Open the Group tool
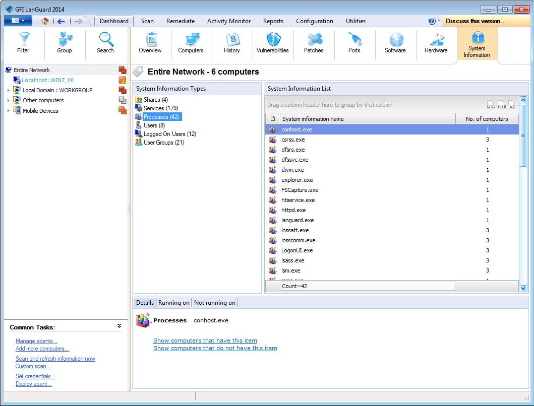The width and height of the screenshot is (534, 406). [x=65, y=43]
